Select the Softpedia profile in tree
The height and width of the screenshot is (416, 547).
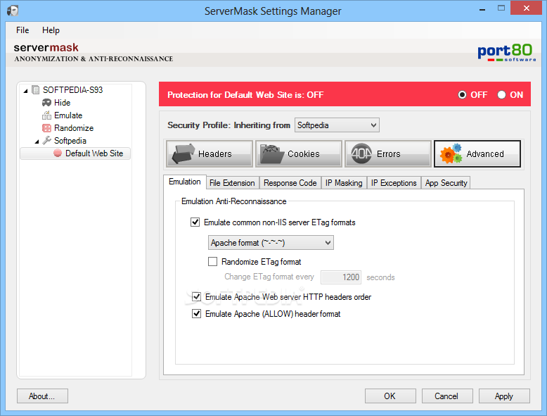point(70,140)
